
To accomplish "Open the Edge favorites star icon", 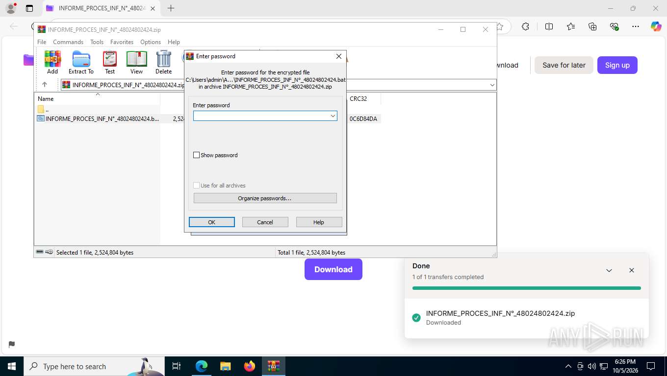I will (571, 26).
